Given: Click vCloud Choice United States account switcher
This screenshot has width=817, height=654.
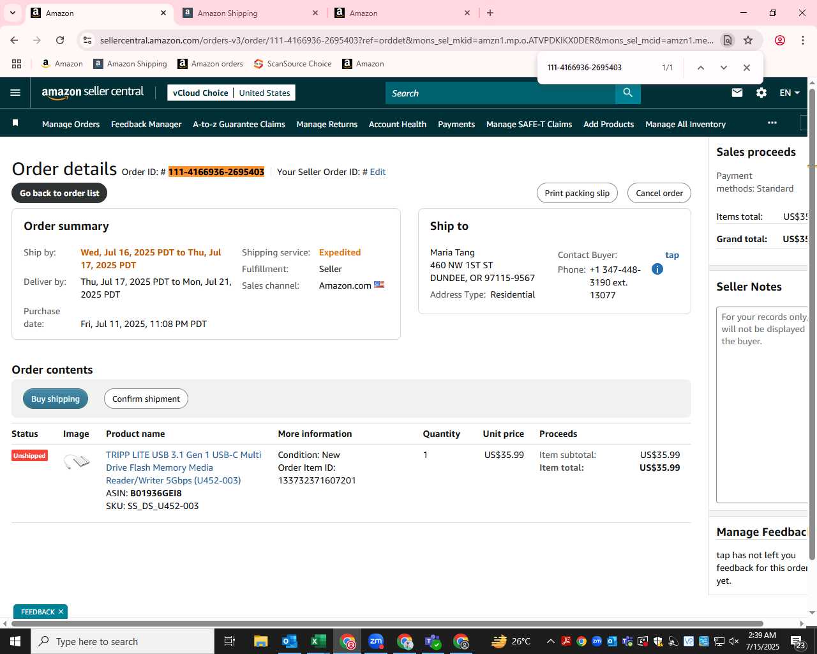Looking at the screenshot, I should [232, 93].
